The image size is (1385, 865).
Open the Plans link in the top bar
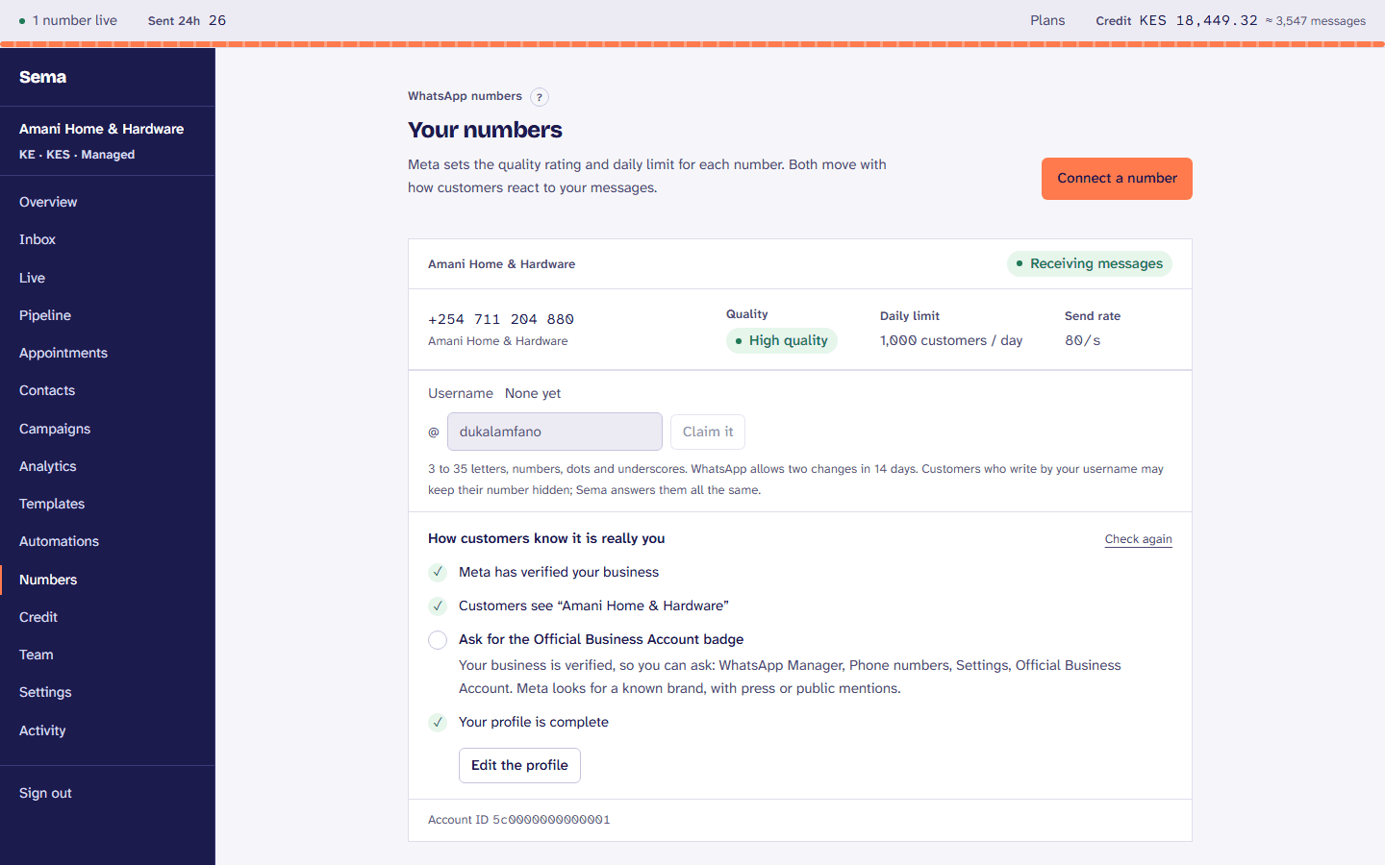click(1047, 20)
